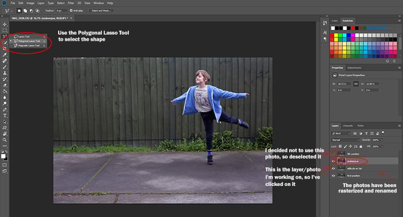Open the Opacity slider dropdown arrow
Screen dimensions: 403x217
[382, 140]
